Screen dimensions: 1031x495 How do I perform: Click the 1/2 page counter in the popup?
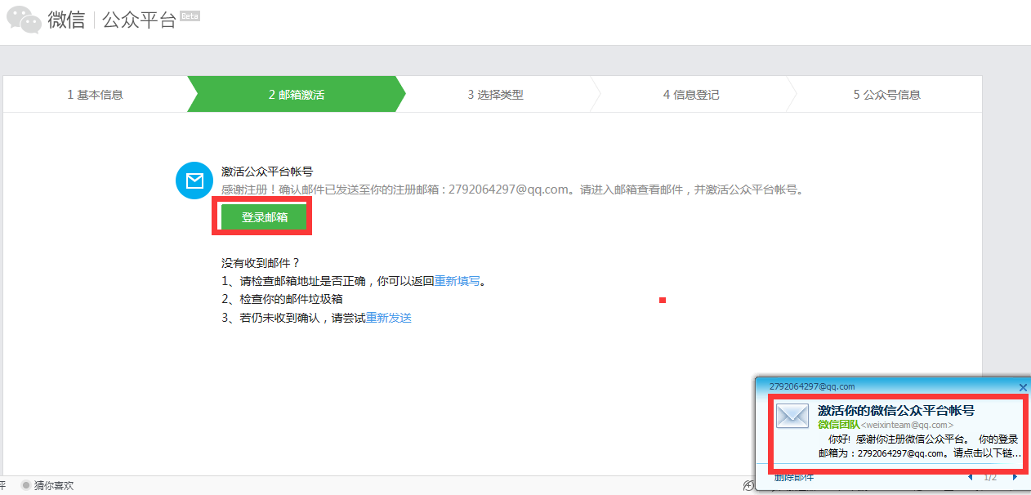tap(991, 477)
